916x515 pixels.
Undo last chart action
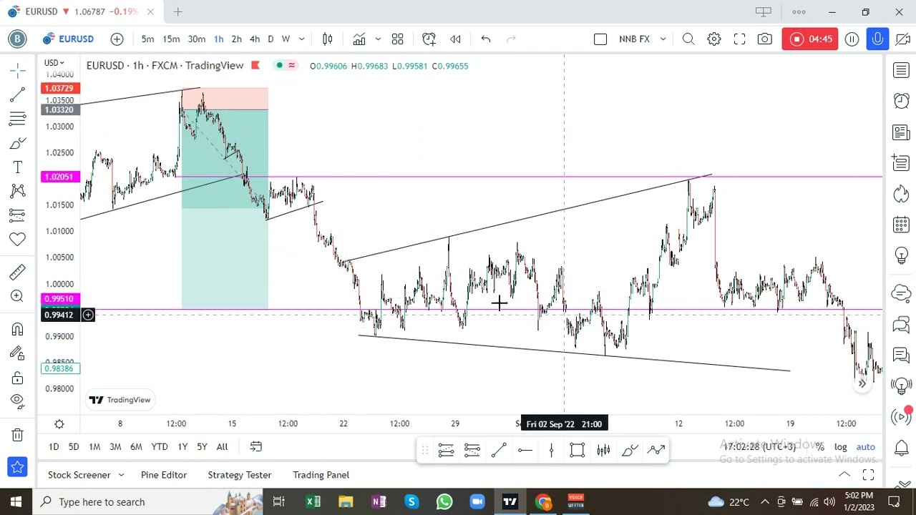(486, 39)
